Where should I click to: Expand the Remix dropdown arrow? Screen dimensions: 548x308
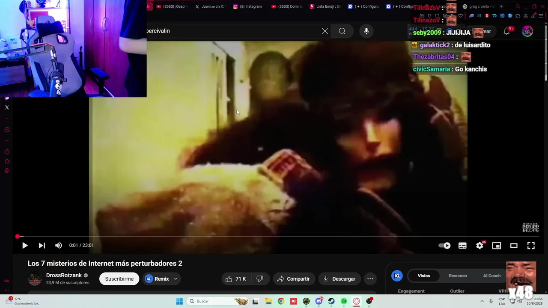coord(176,279)
